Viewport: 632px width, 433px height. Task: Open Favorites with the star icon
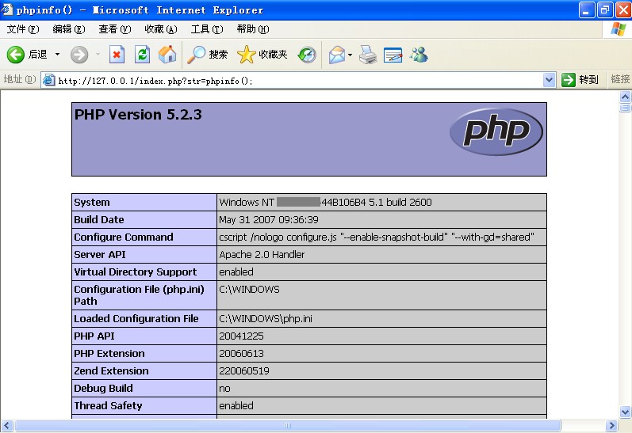pos(262,55)
